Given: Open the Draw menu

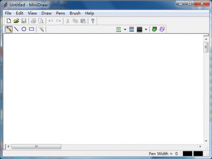Looking at the screenshot, I should pyautogui.click(x=46, y=13).
